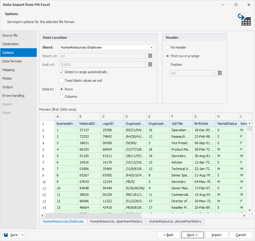Screen dimensions: 255x241
Task: Click the import-to-table icon at top right
Action: (244, 20)
